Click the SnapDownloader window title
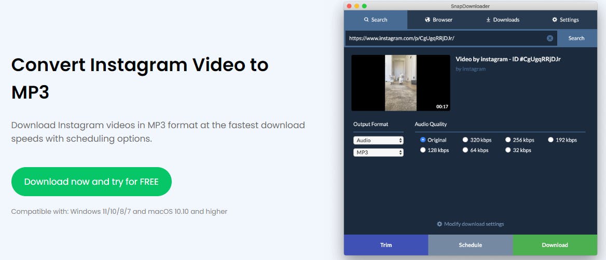 coord(471,6)
